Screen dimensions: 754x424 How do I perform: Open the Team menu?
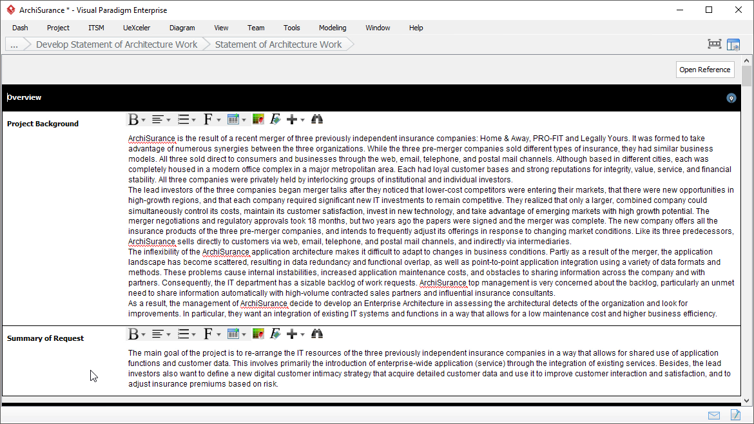pyautogui.click(x=256, y=28)
